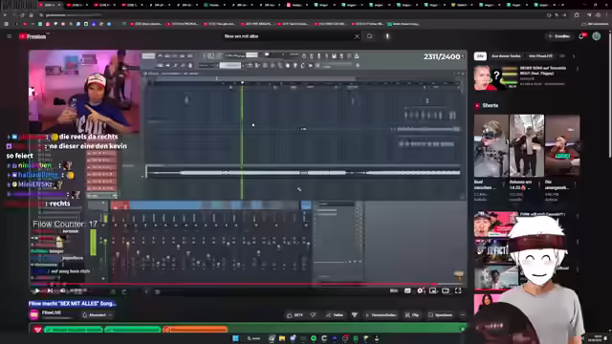Image resolution: width=612 pixels, height=344 pixels.
Task: Open the third Shorts thumbnail on right
Action: tap(562, 145)
